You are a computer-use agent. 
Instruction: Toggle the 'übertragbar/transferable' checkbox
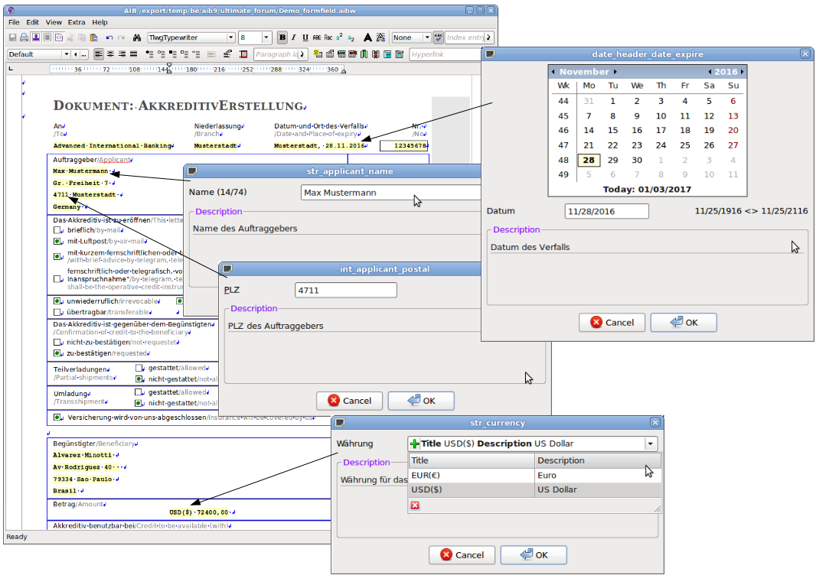pos(57,312)
